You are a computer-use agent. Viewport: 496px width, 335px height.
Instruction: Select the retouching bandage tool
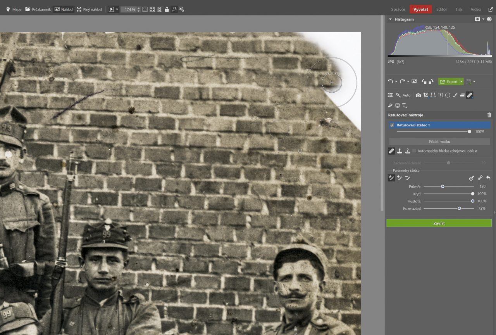pyautogui.click(x=470, y=95)
